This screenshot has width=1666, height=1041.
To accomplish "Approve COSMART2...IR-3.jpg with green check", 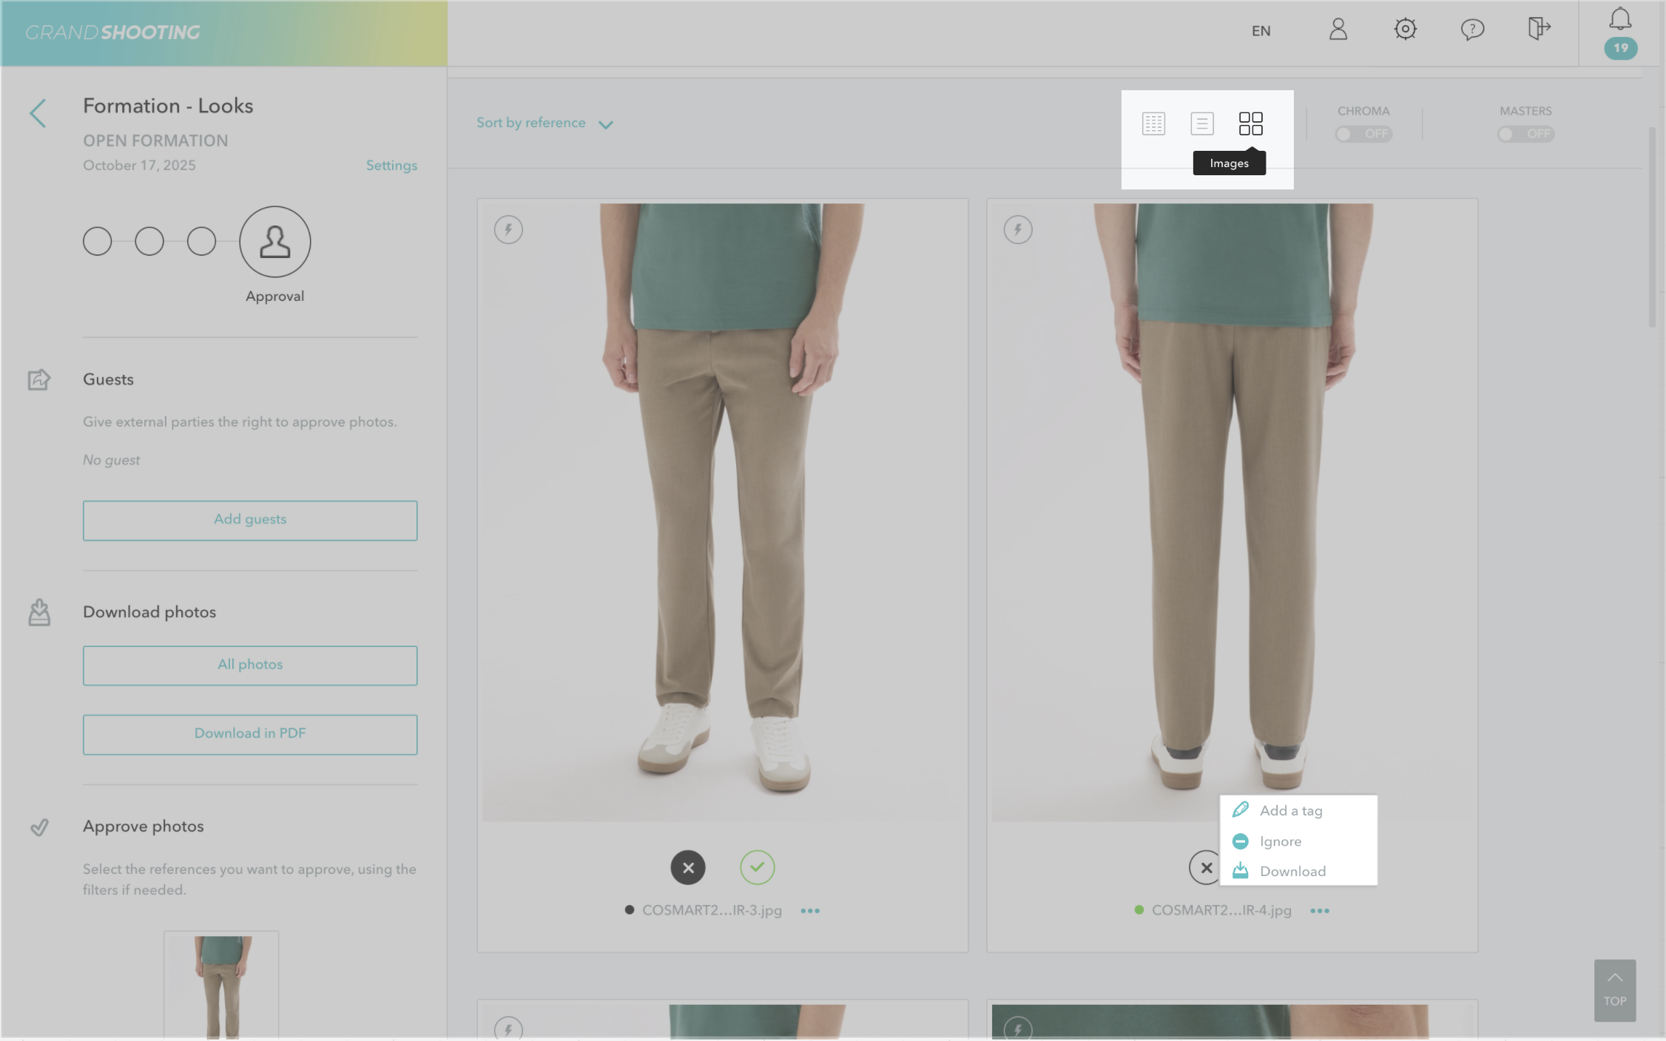I will pos(757,867).
